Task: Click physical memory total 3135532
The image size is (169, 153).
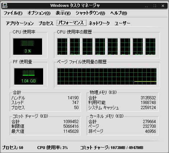Action: [x=148, y=98]
